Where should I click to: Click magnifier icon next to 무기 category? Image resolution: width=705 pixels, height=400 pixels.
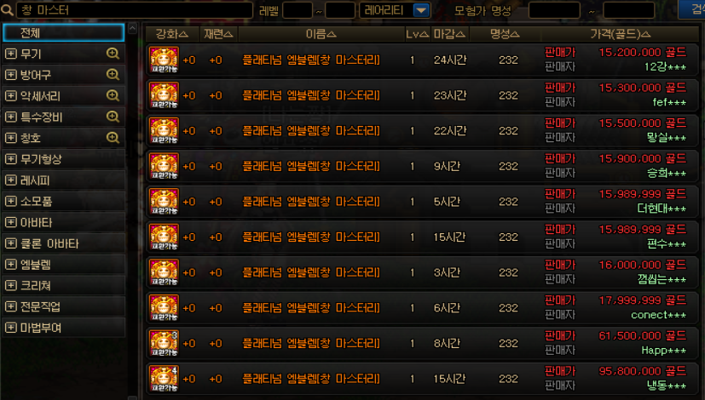point(113,54)
